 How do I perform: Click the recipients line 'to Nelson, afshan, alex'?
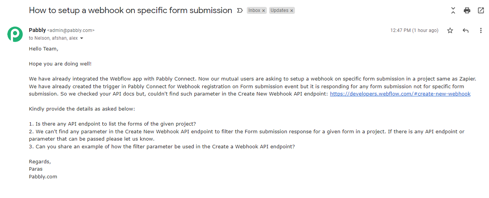click(53, 38)
